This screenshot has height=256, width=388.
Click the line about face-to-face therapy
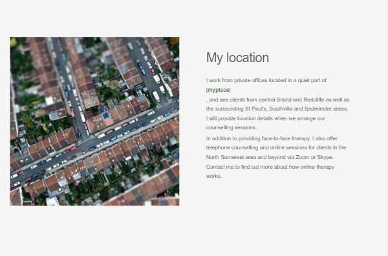(x=272, y=138)
